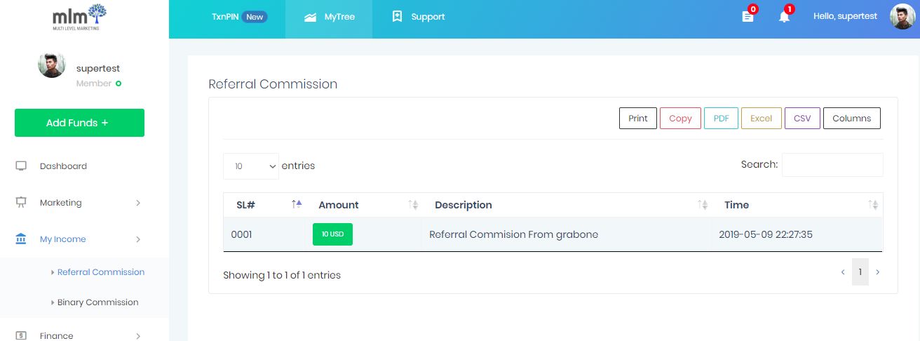Toggle sorting on Time column
The height and width of the screenshot is (341, 920).
coord(873,205)
